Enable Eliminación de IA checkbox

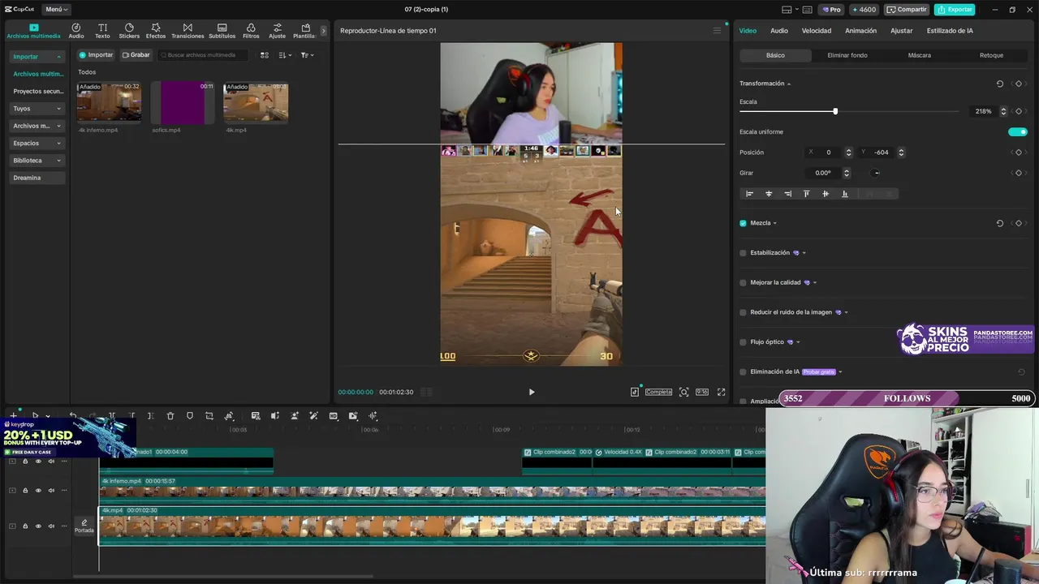point(743,372)
